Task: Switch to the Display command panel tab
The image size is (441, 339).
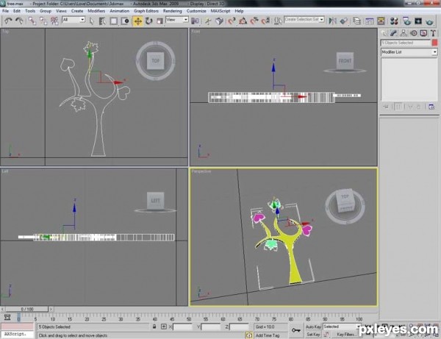Action: (423, 33)
